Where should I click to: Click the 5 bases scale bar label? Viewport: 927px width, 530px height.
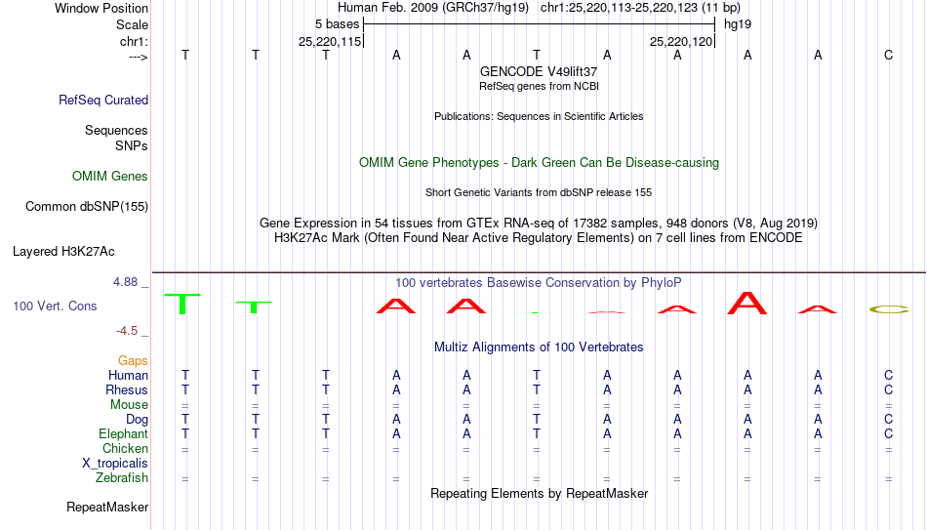[x=337, y=24]
